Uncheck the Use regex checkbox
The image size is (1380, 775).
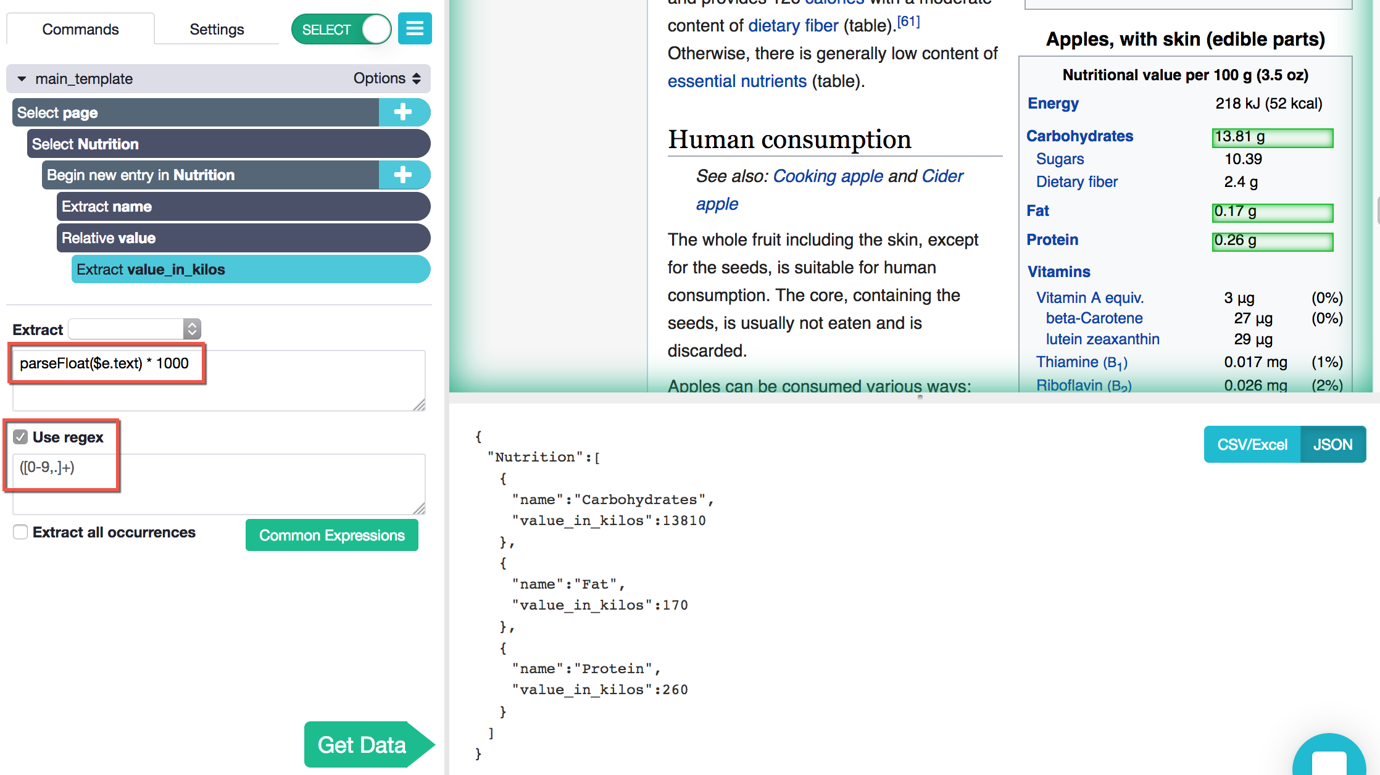pyautogui.click(x=20, y=437)
